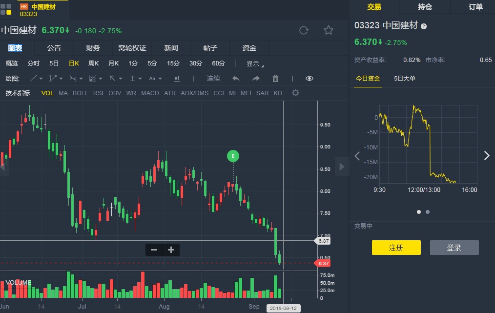Refresh the 中国建材 quote
The width and height of the screenshot is (495, 313).
click(304, 30)
